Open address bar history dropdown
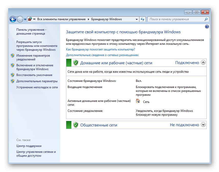This screenshot has height=172, width=219. (x=137, y=19)
